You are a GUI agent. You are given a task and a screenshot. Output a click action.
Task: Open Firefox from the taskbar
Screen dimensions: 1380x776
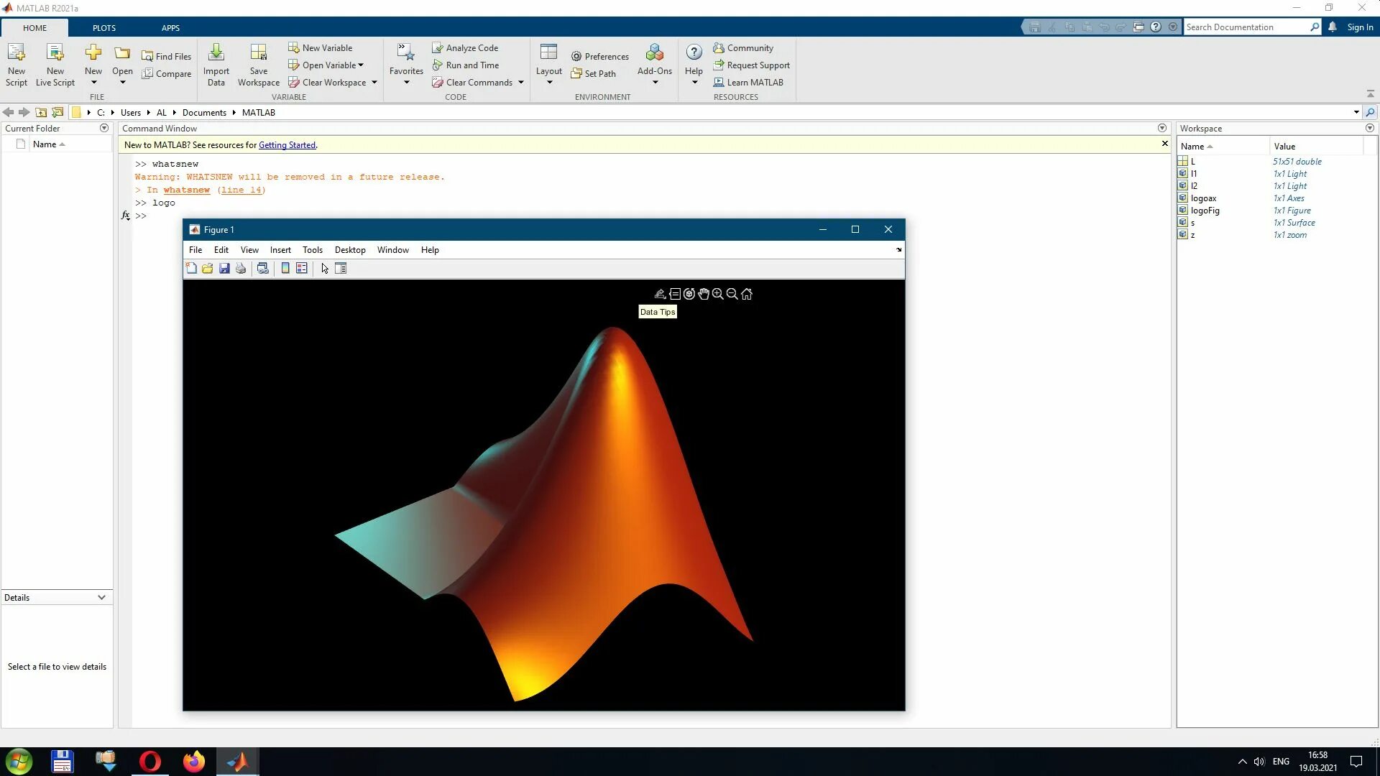click(193, 761)
